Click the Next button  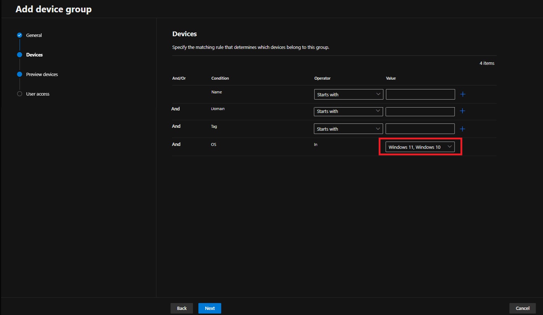[x=210, y=308]
